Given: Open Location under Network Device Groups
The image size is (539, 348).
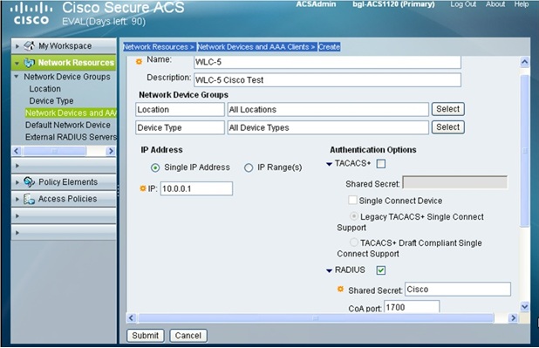Looking at the screenshot, I should click(45, 89).
